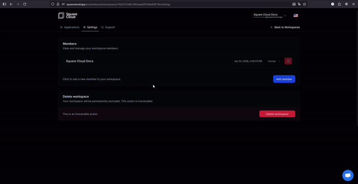358x184 pixels.
Task: Click the US flag language selector
Action: click(296, 16)
